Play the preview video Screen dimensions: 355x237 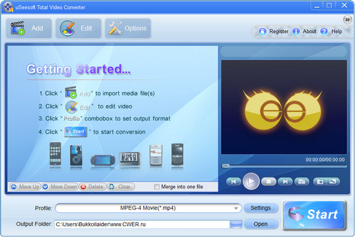251,181
